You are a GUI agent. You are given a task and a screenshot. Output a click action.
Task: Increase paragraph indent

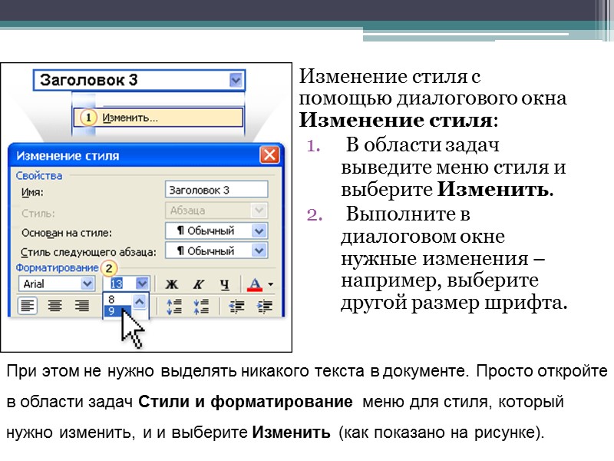pyautogui.click(x=265, y=306)
